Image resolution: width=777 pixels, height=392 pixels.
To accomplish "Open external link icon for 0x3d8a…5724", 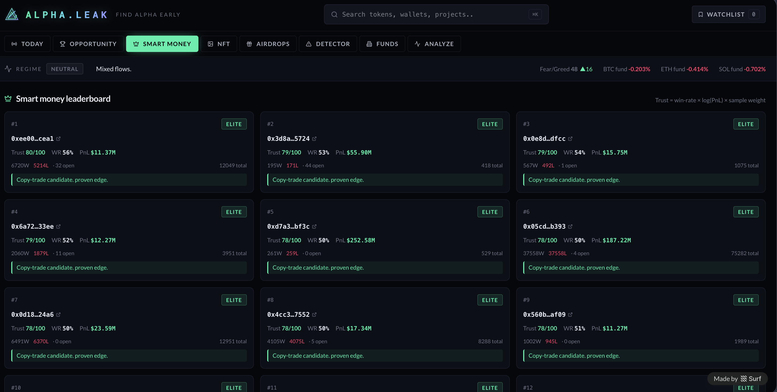I will click(x=314, y=139).
